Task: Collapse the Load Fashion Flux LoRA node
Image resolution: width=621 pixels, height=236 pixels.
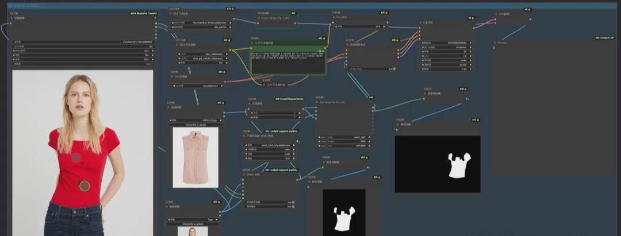Action: 259,18
